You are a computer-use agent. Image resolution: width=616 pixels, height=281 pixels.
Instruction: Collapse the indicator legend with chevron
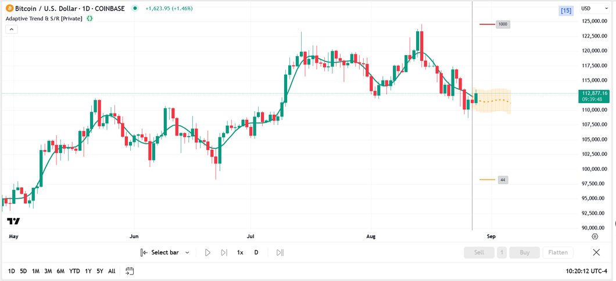[x=11, y=30]
